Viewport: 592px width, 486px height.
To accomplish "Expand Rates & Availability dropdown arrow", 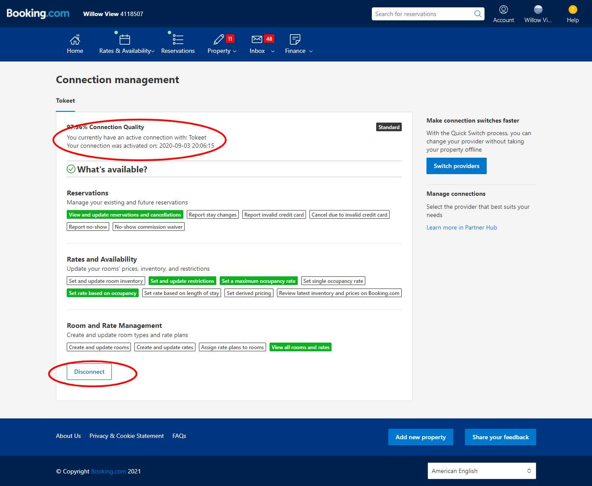I will coord(153,51).
